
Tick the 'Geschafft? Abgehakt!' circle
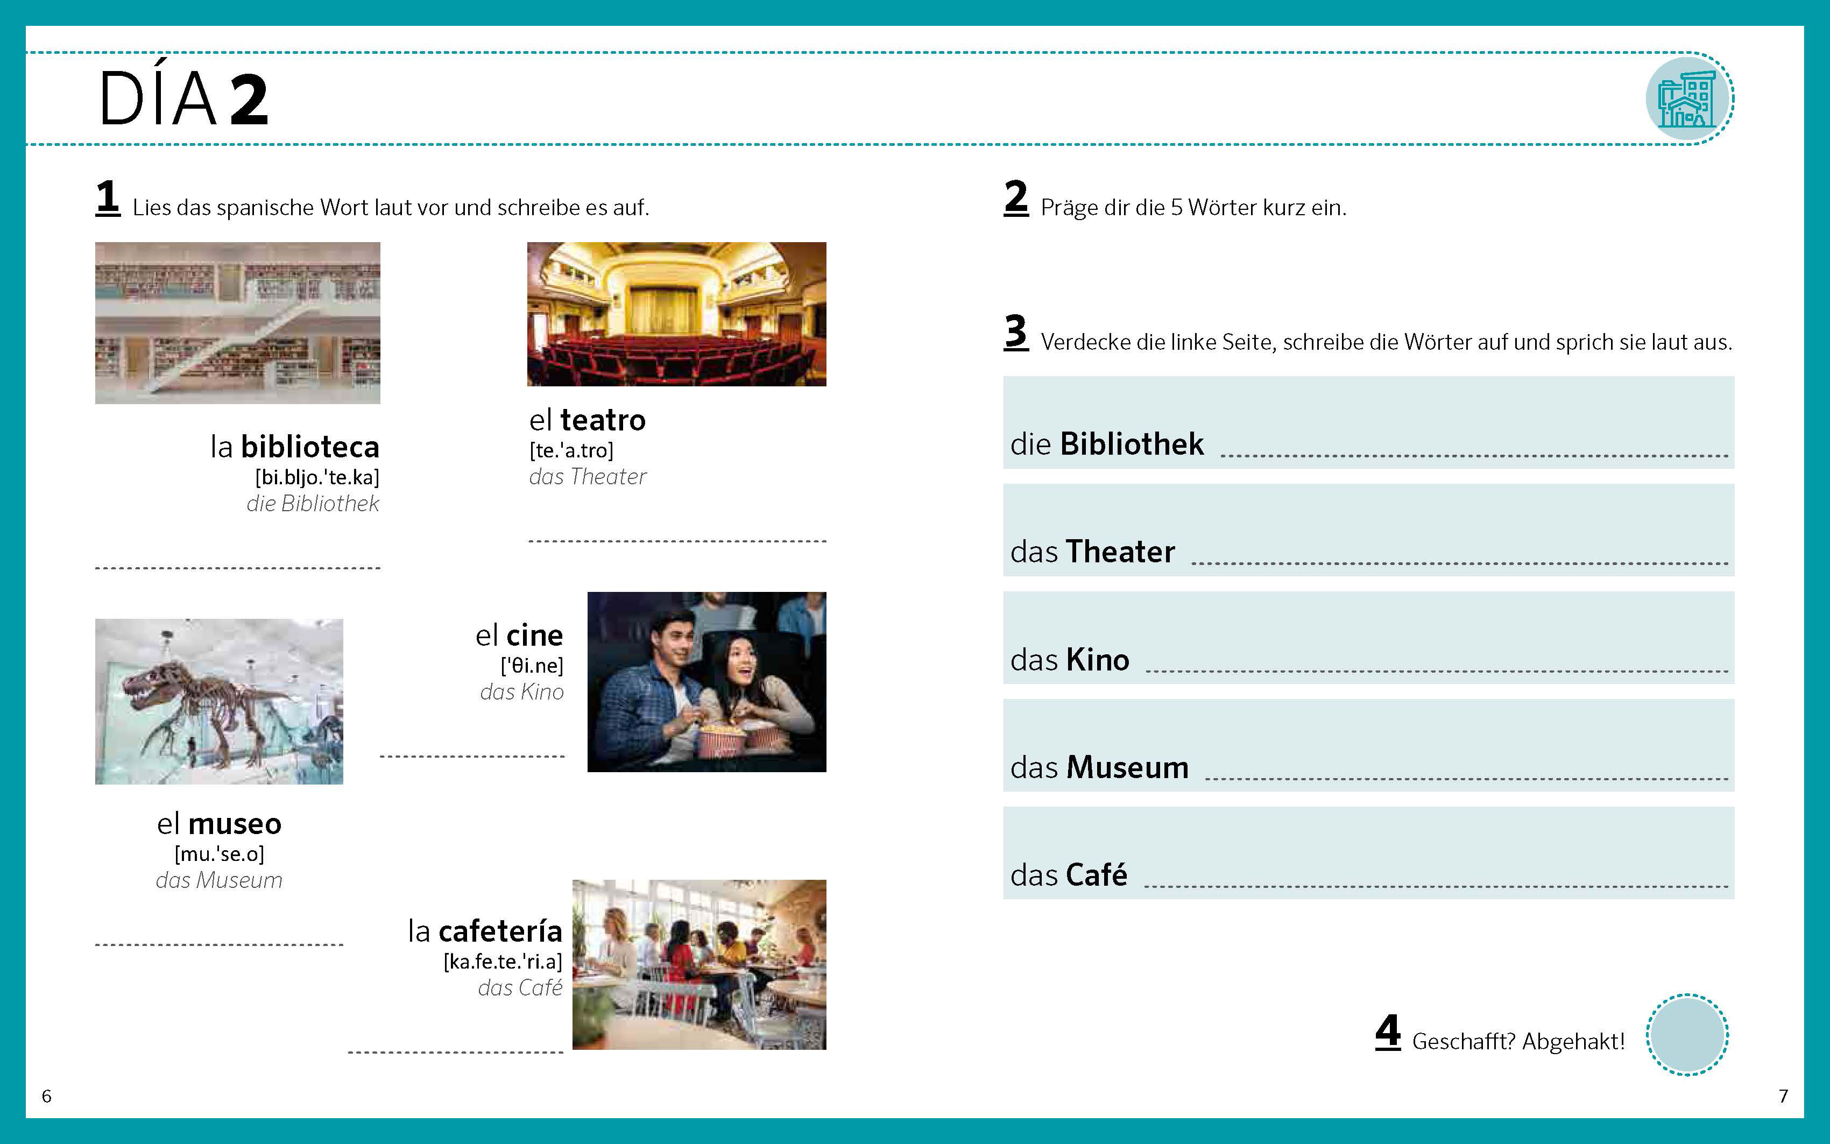(1687, 1034)
